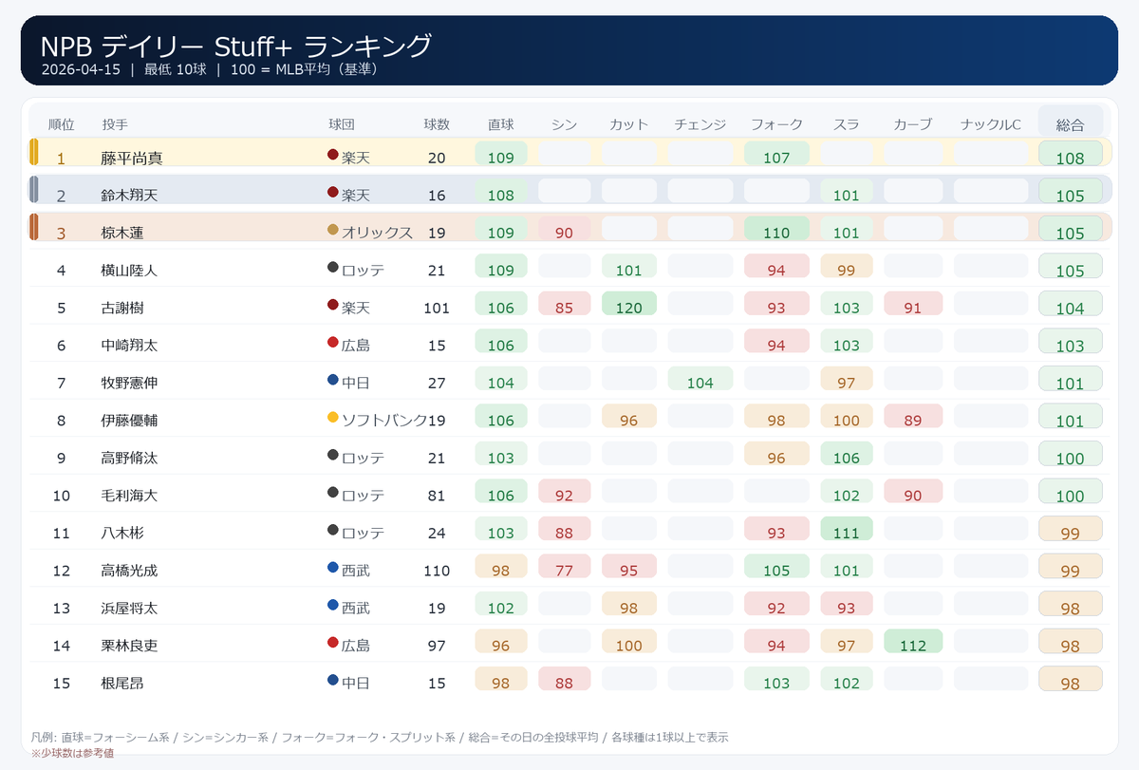Click the 球数 column header
The height and width of the screenshot is (770, 1139).
click(437, 124)
